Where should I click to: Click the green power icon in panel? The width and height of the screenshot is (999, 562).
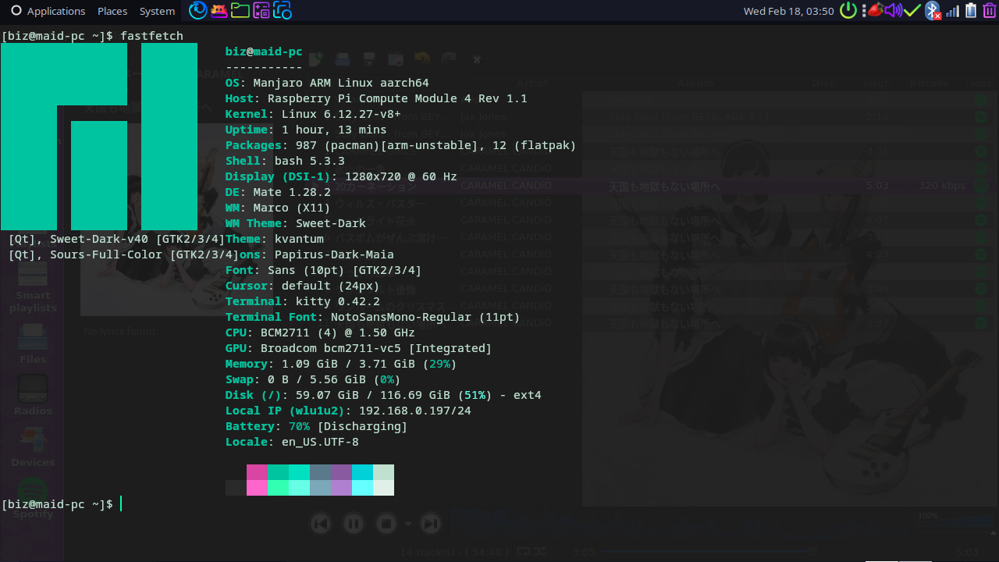[849, 11]
